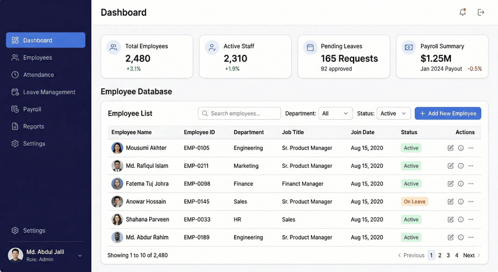Open more options for Md. Abdur Rahim
Image resolution: width=498 pixels, height=272 pixels.
tap(471, 237)
